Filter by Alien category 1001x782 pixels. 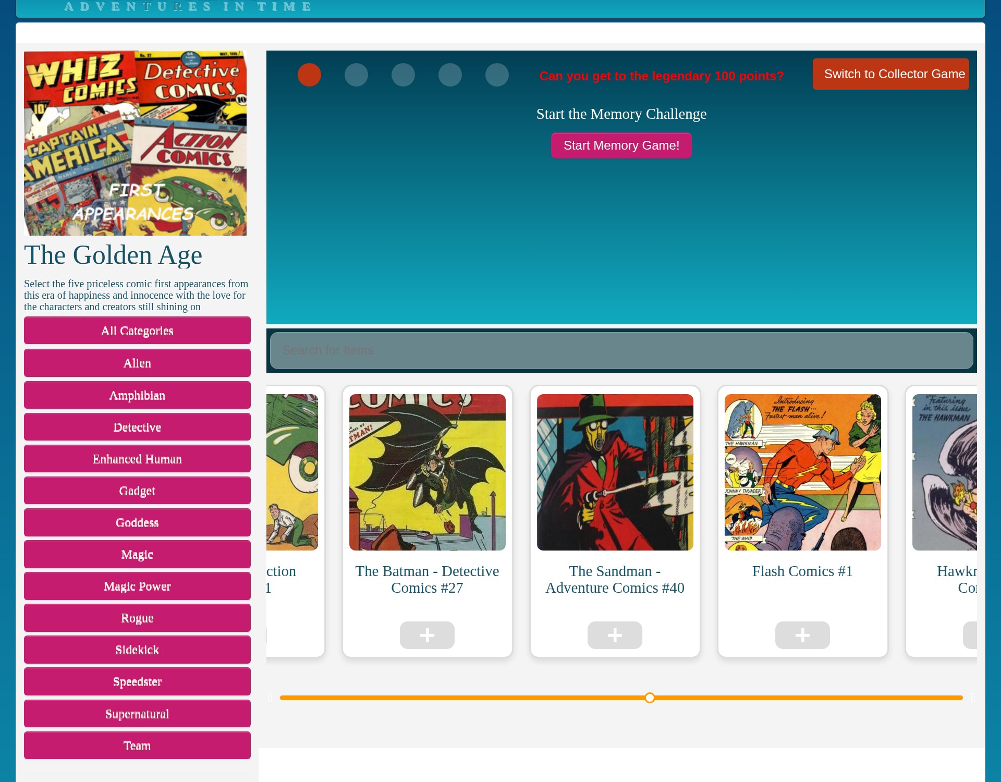(137, 363)
